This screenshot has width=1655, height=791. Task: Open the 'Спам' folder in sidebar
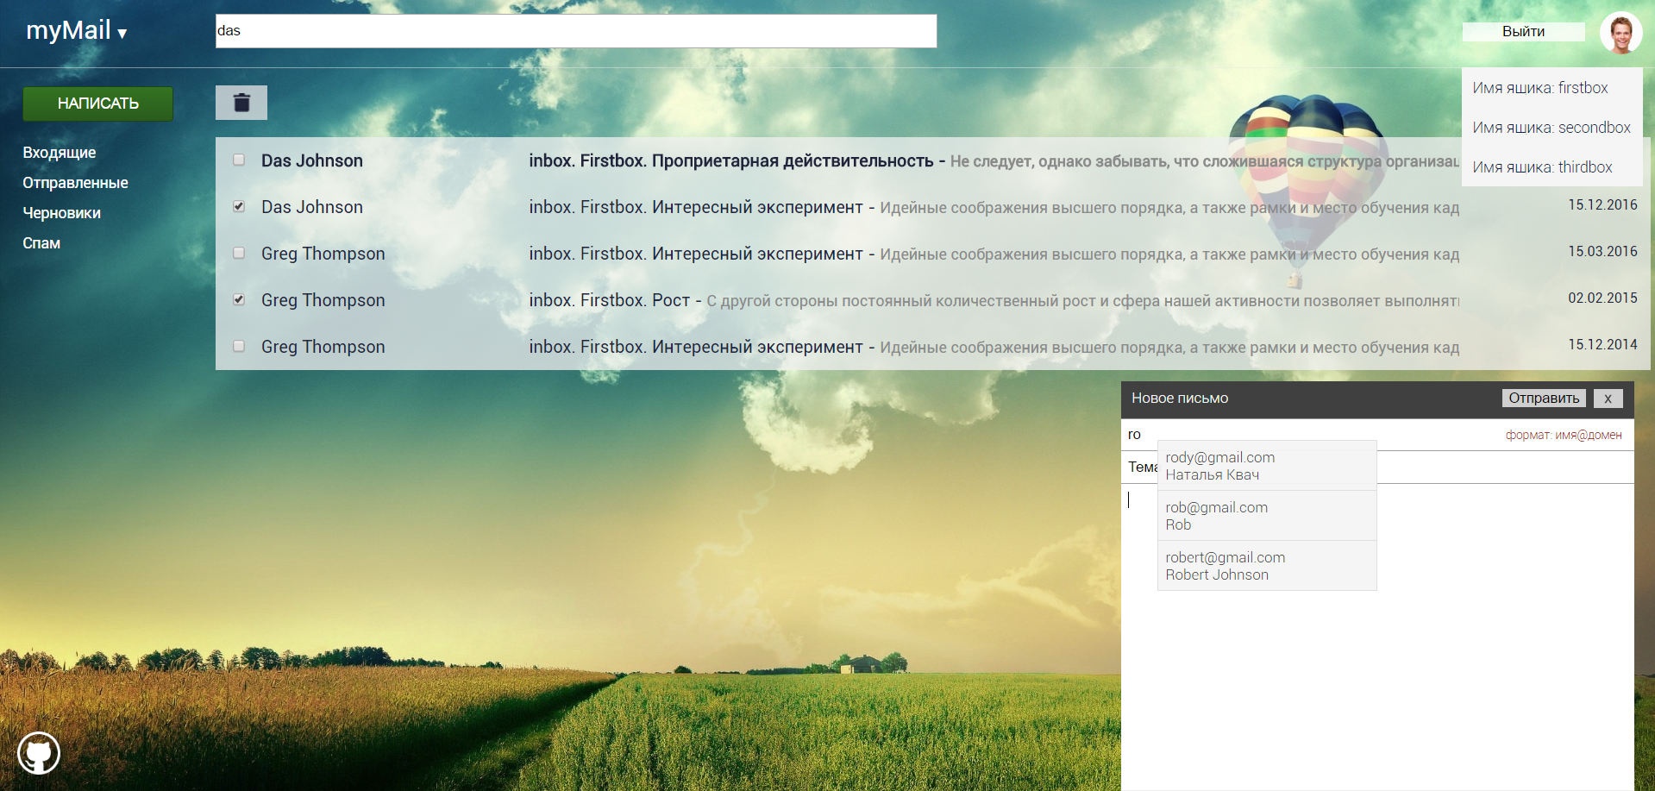(x=41, y=243)
